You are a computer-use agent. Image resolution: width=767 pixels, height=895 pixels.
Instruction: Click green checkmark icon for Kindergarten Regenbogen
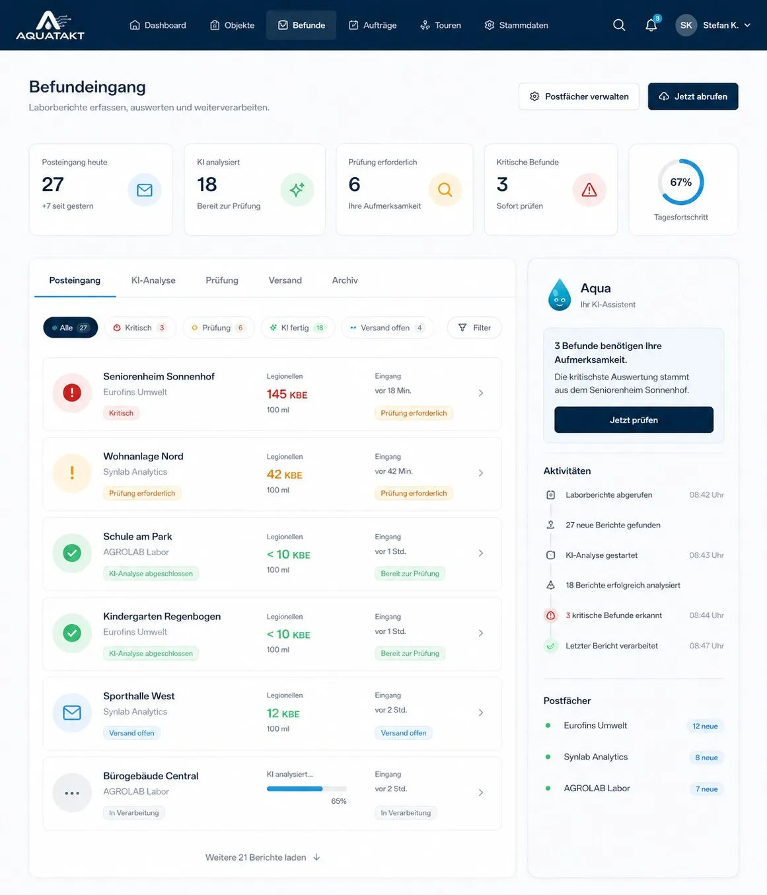coord(72,633)
